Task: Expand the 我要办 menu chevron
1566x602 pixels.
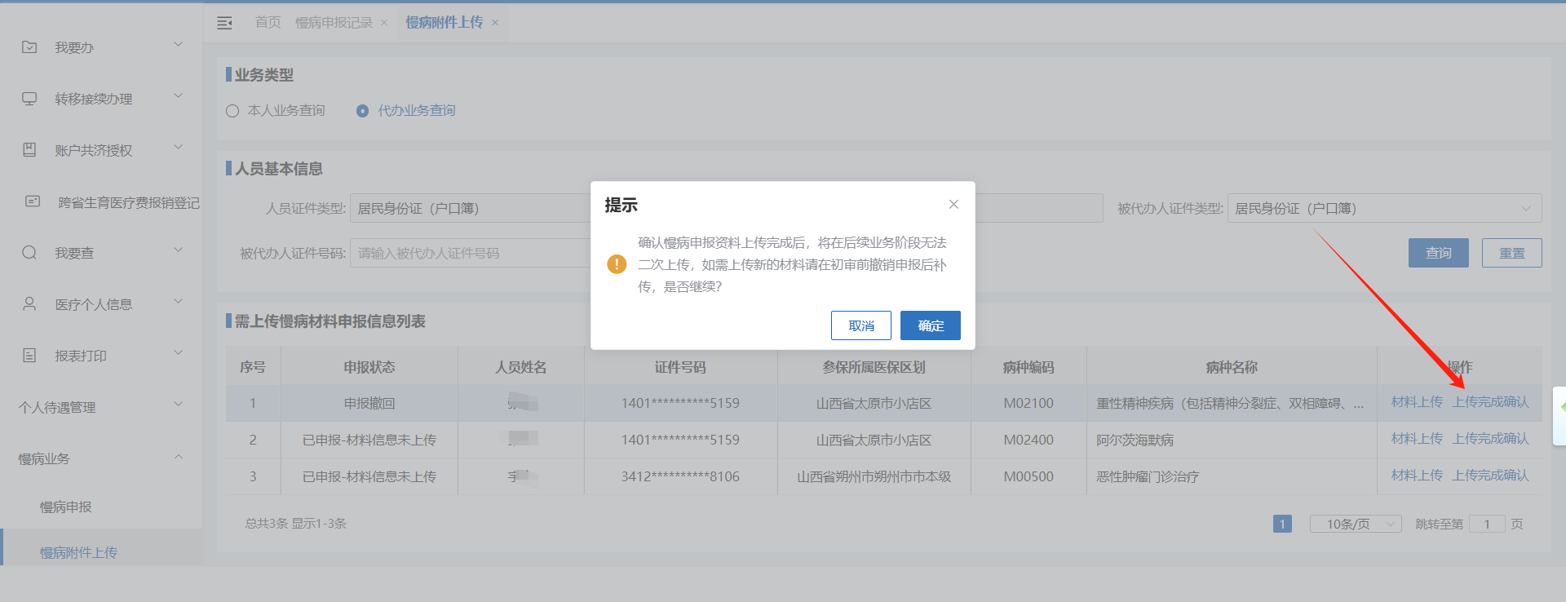Action: click(178, 45)
